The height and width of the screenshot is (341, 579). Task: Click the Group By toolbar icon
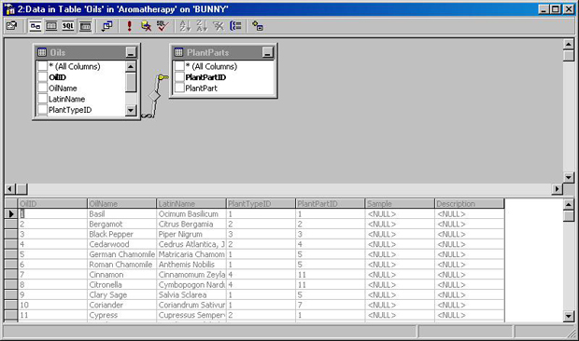click(x=235, y=26)
